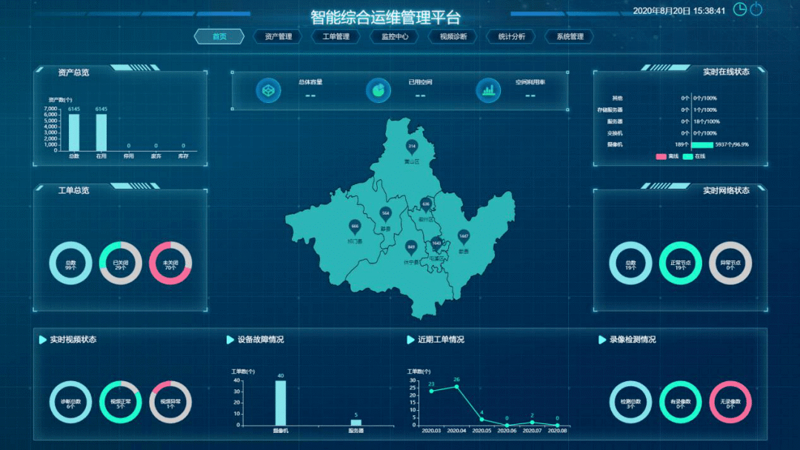Click the 2020.05 point valued 4

point(481,420)
